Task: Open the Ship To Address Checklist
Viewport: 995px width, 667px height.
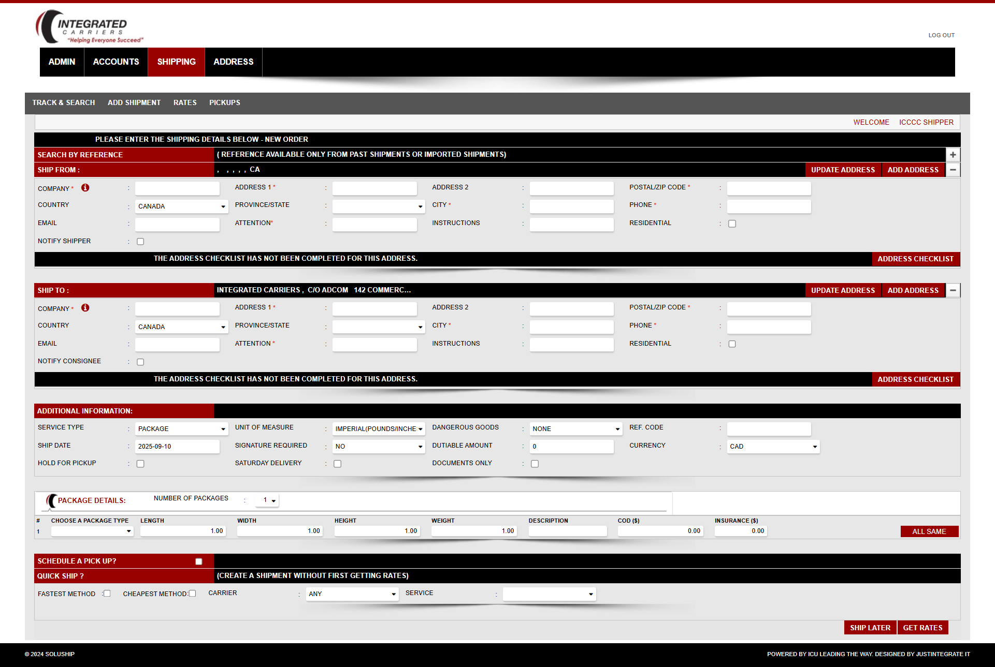Action: 916,380
